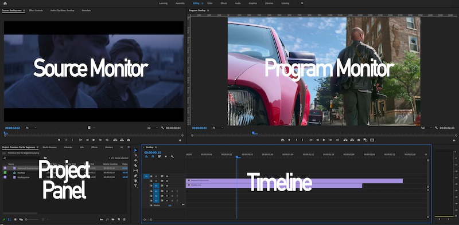Click Overwrite button in Source Monitor

click(122, 140)
